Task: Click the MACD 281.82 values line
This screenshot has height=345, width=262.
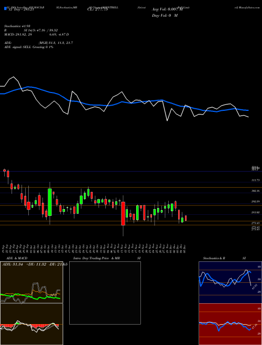Action: tap(37, 34)
